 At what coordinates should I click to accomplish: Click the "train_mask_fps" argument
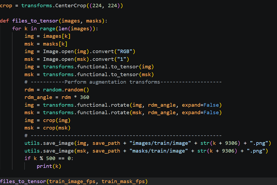pyautogui.click(x=123, y=181)
